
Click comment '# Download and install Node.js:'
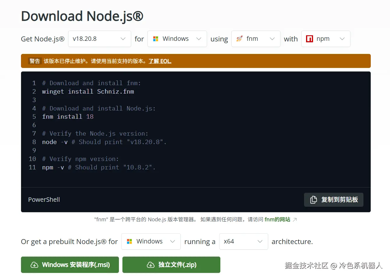click(99, 108)
